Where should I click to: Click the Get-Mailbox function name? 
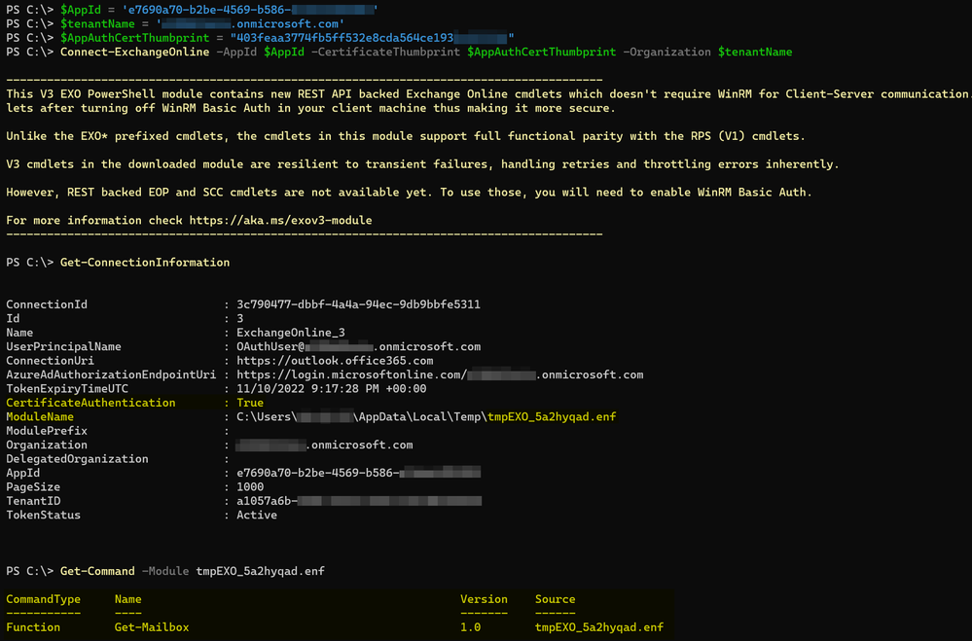click(152, 626)
